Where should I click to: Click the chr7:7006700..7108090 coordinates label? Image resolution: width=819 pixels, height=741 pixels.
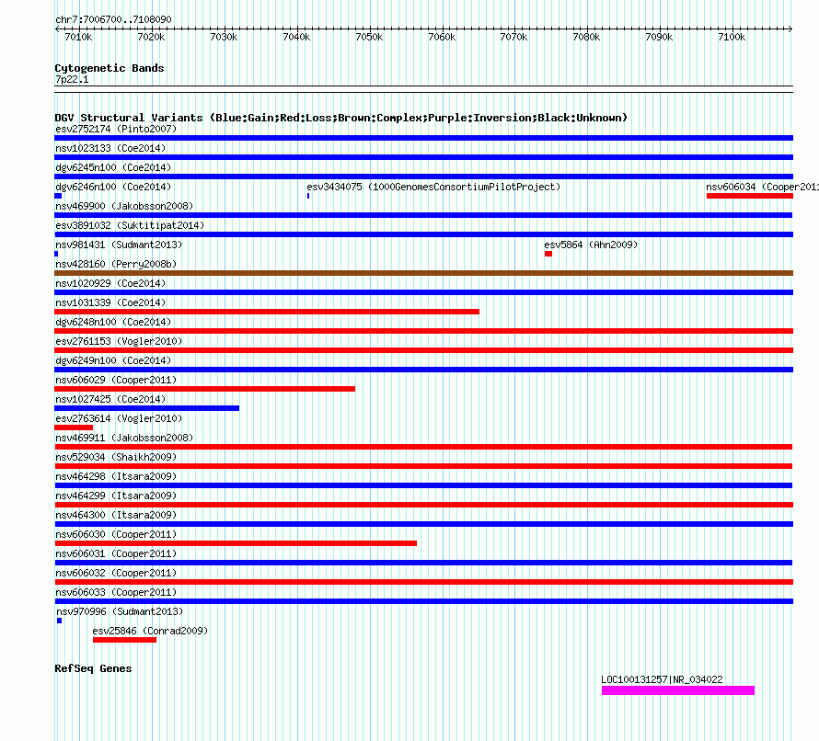click(113, 19)
